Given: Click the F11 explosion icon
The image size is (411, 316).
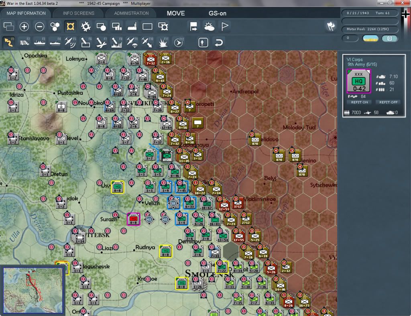Looking at the screenshot, I should tap(163, 42).
